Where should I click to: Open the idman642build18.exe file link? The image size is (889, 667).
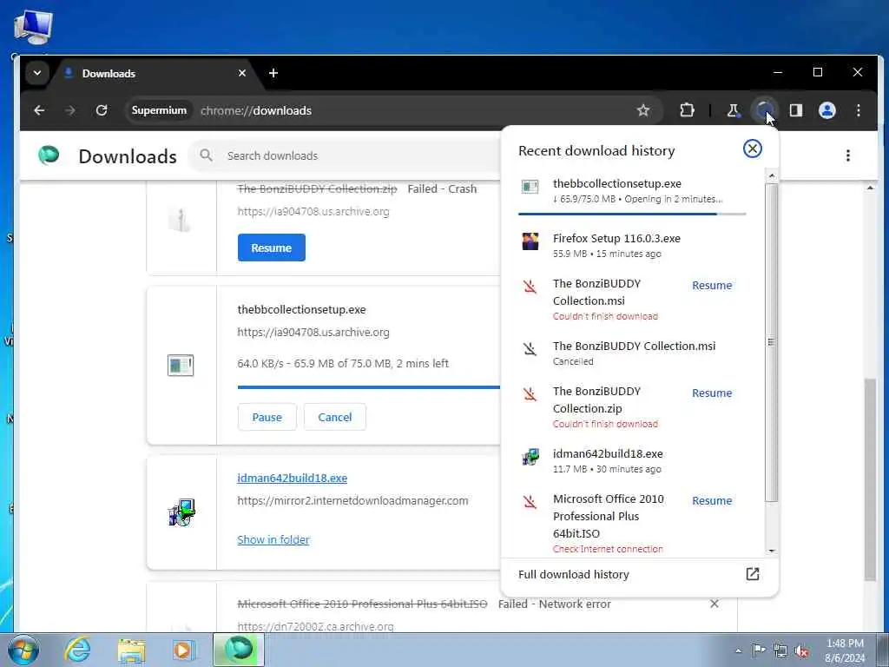(x=292, y=479)
